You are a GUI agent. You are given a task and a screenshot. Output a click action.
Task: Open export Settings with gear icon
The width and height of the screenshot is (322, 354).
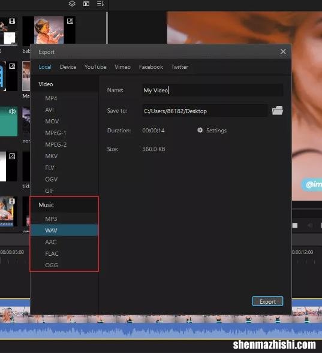pos(212,131)
